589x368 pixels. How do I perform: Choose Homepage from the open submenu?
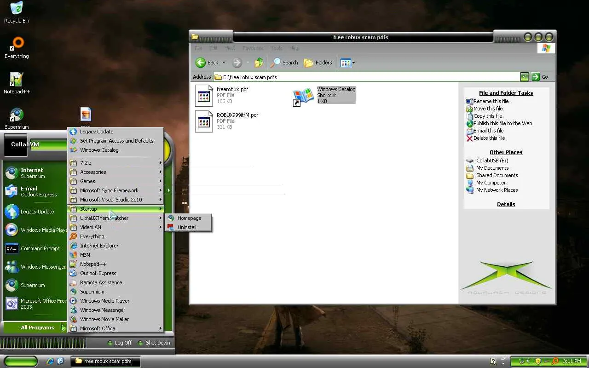tap(189, 218)
